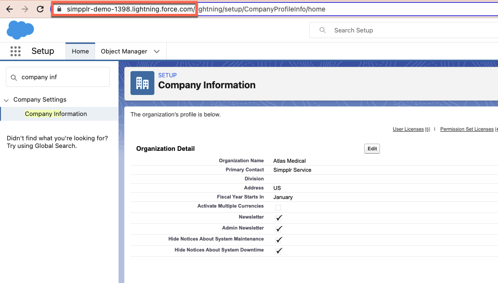Disable Hide Notices About System Maintenance
The width and height of the screenshot is (498, 283).
point(279,240)
